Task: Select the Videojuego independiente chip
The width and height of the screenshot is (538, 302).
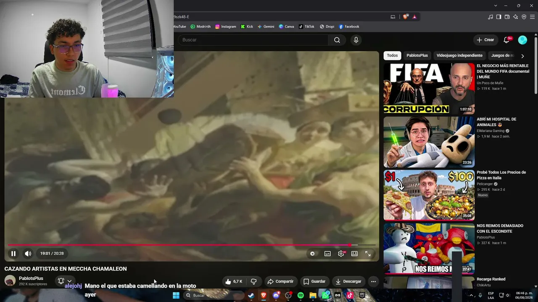Action: click(x=459, y=55)
